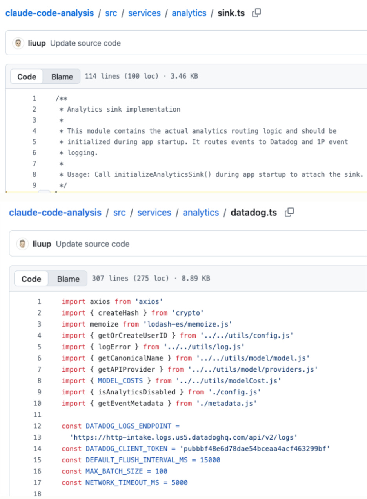Select Code tab for sink.ts
This screenshot has width=367, height=499.
[x=27, y=76]
